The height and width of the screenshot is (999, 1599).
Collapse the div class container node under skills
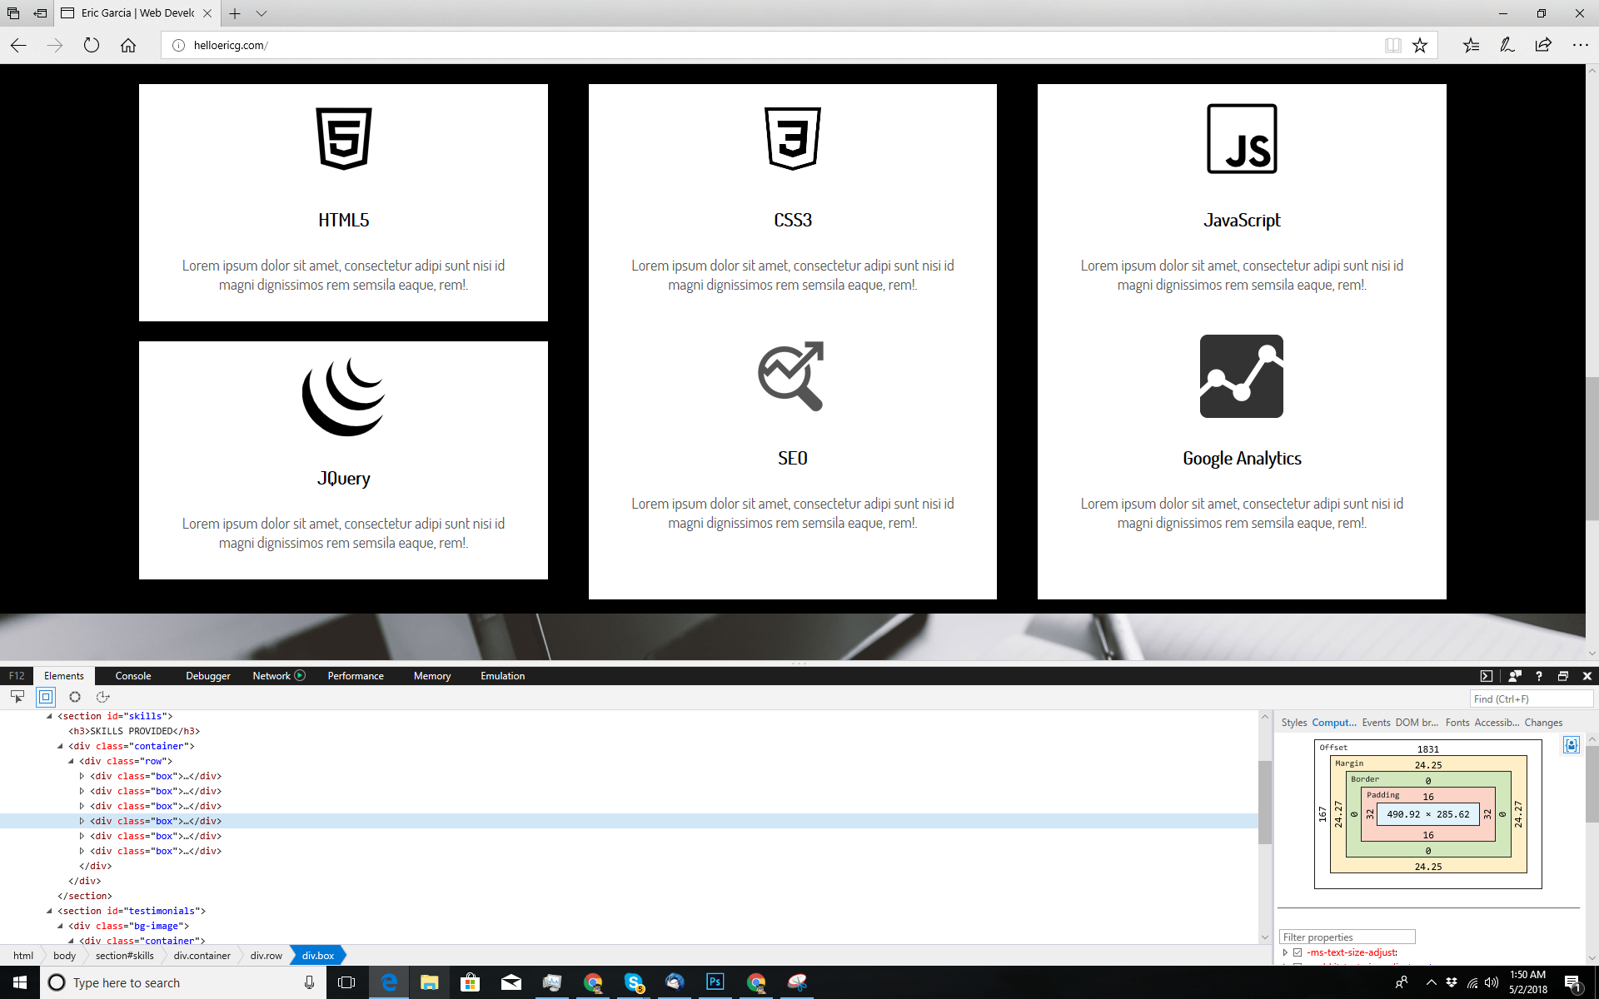tap(60, 746)
